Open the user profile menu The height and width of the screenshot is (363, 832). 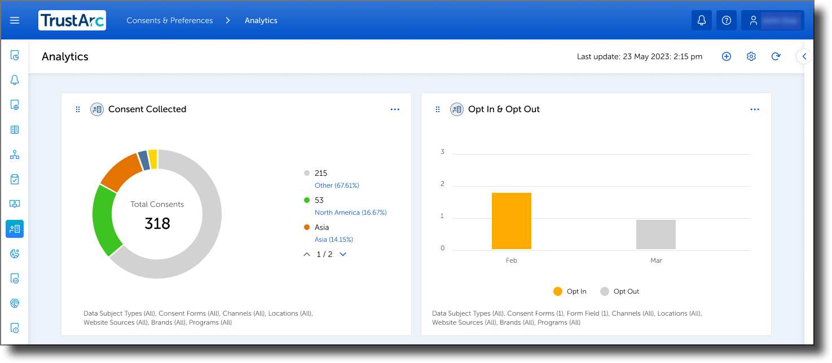click(773, 20)
